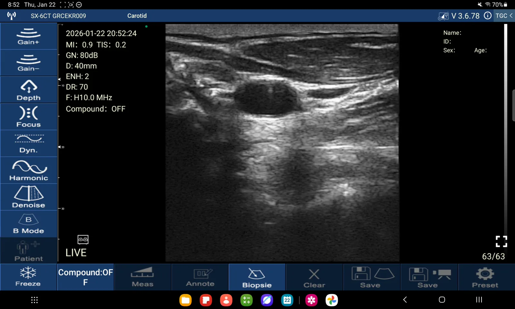Adjust scan Depth setting

click(x=29, y=90)
